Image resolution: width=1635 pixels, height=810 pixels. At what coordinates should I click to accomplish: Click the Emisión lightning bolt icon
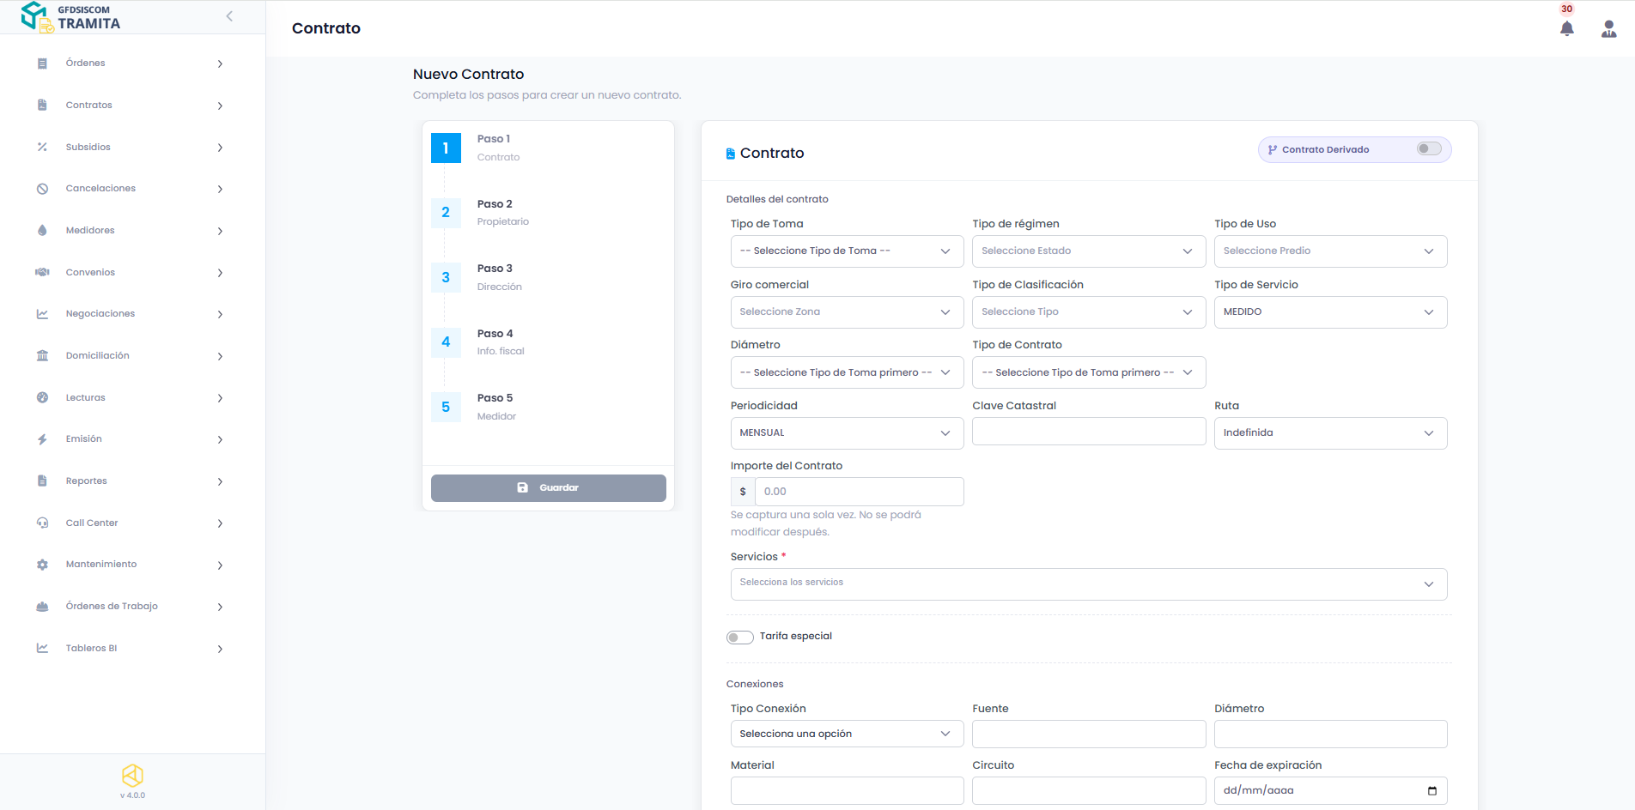tap(42, 439)
